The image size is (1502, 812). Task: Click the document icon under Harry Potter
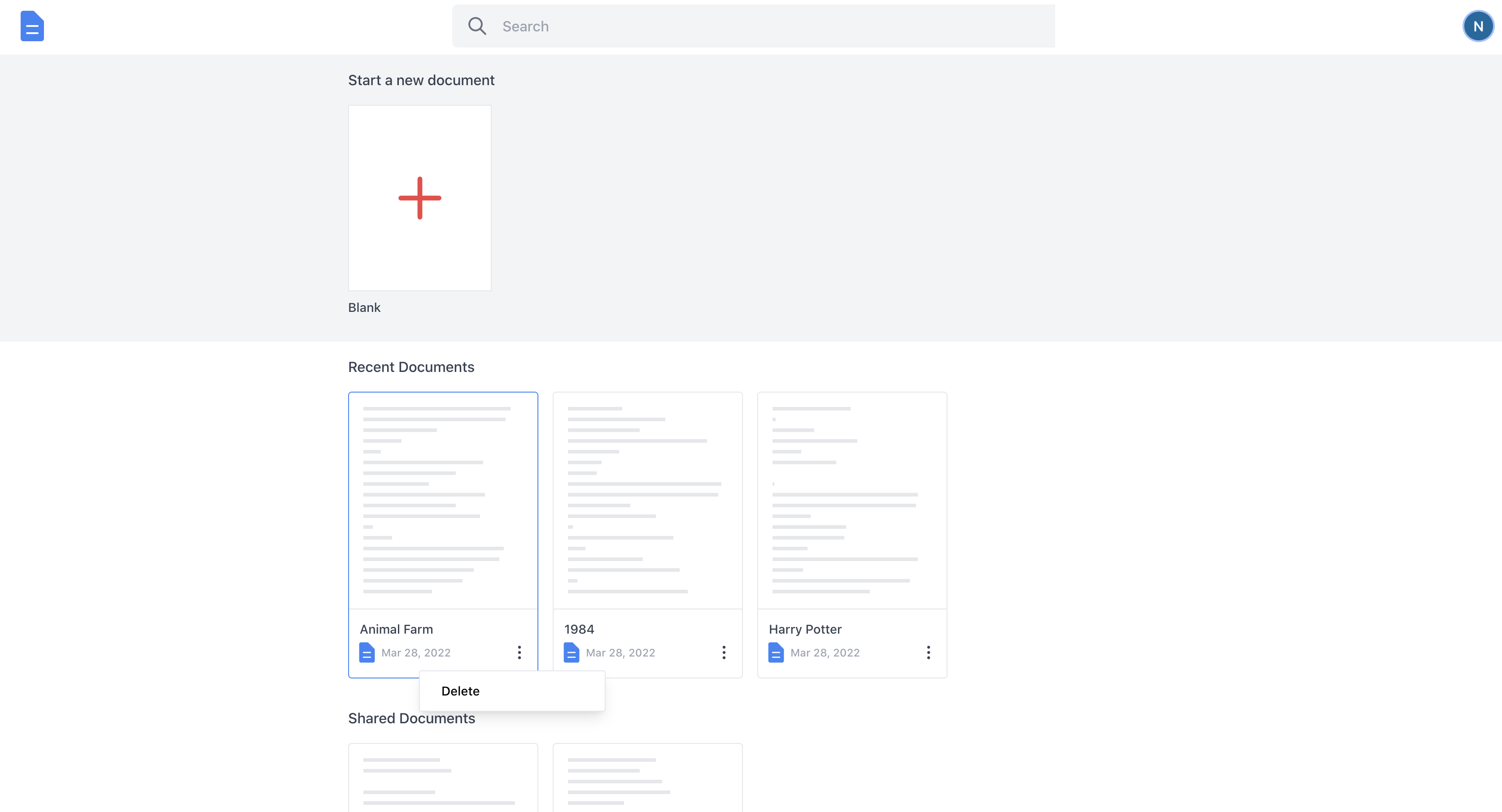(776, 652)
